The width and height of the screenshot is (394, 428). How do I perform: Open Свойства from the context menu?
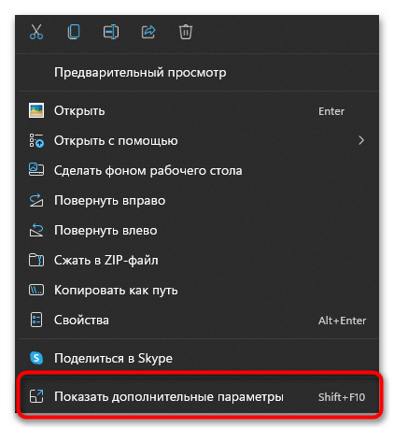pyautogui.click(x=198, y=320)
